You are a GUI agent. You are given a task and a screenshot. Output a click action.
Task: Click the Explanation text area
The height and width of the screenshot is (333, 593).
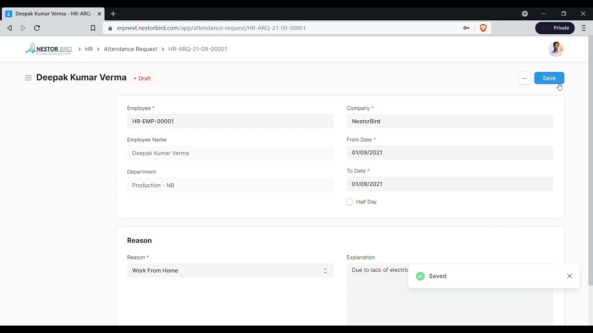coord(450,294)
